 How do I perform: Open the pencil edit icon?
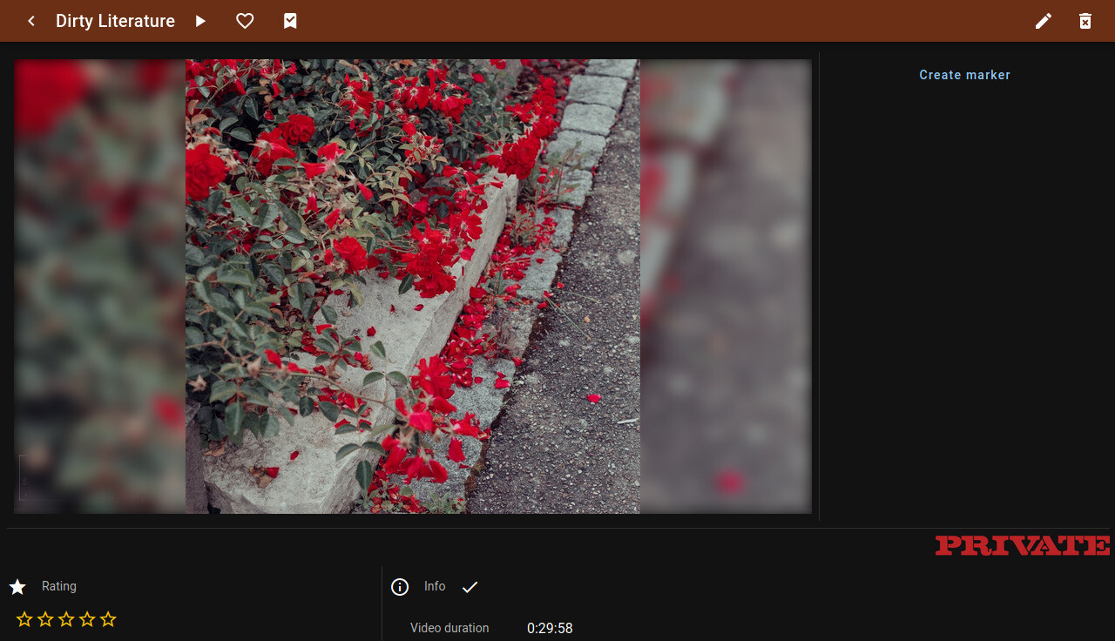click(1044, 21)
